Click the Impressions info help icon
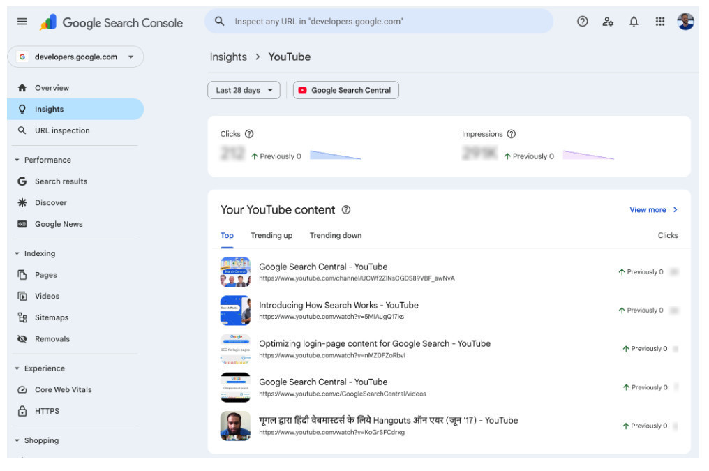 (511, 134)
